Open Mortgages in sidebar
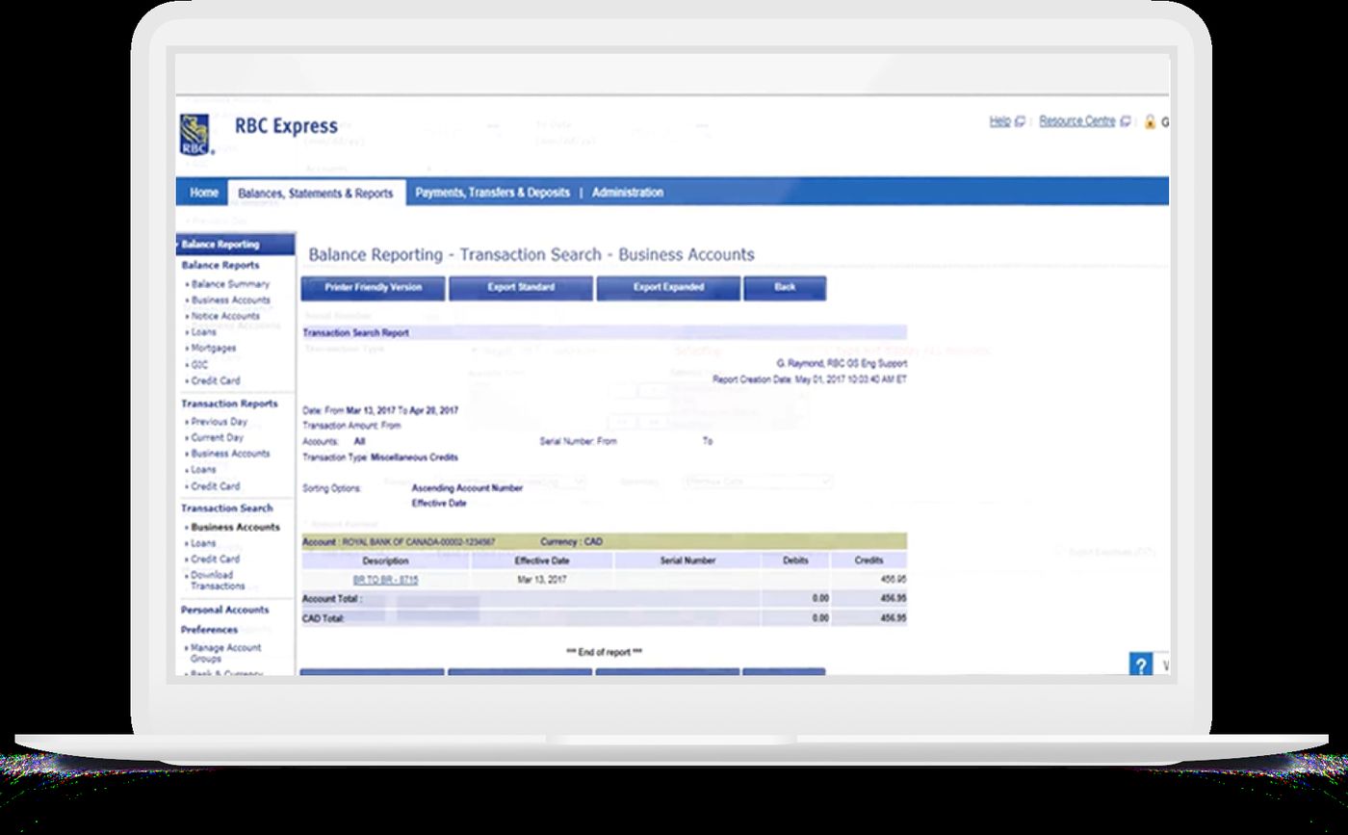The width and height of the screenshot is (1348, 835). 213,349
